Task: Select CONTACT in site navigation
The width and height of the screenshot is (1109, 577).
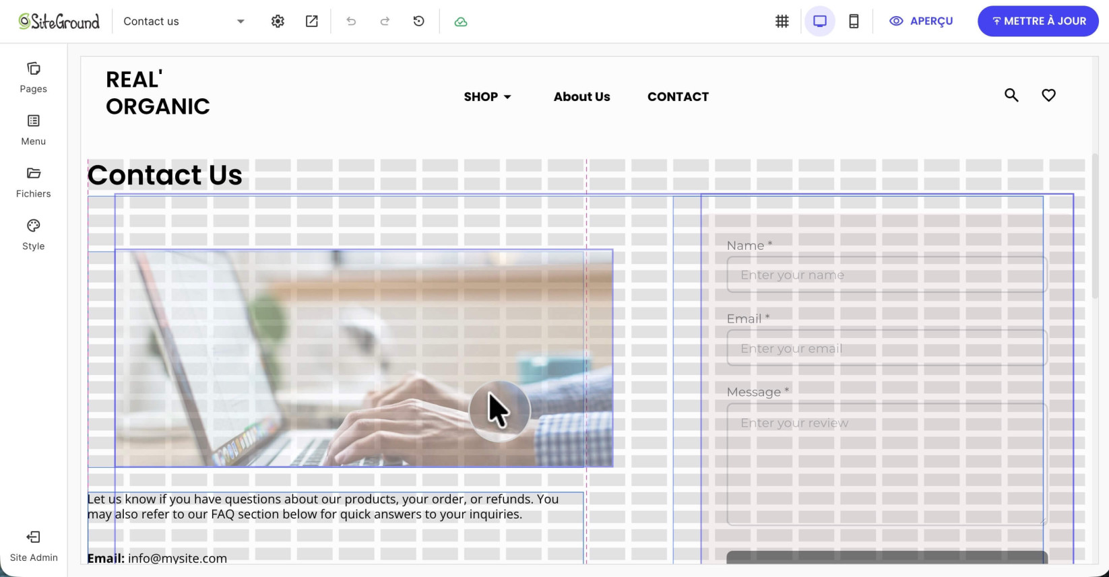Action: [678, 97]
